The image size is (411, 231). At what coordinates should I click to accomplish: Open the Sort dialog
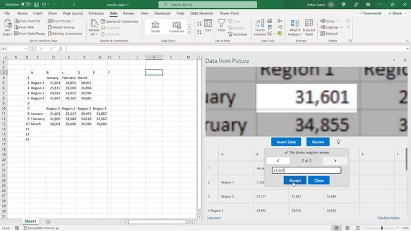(x=208, y=26)
